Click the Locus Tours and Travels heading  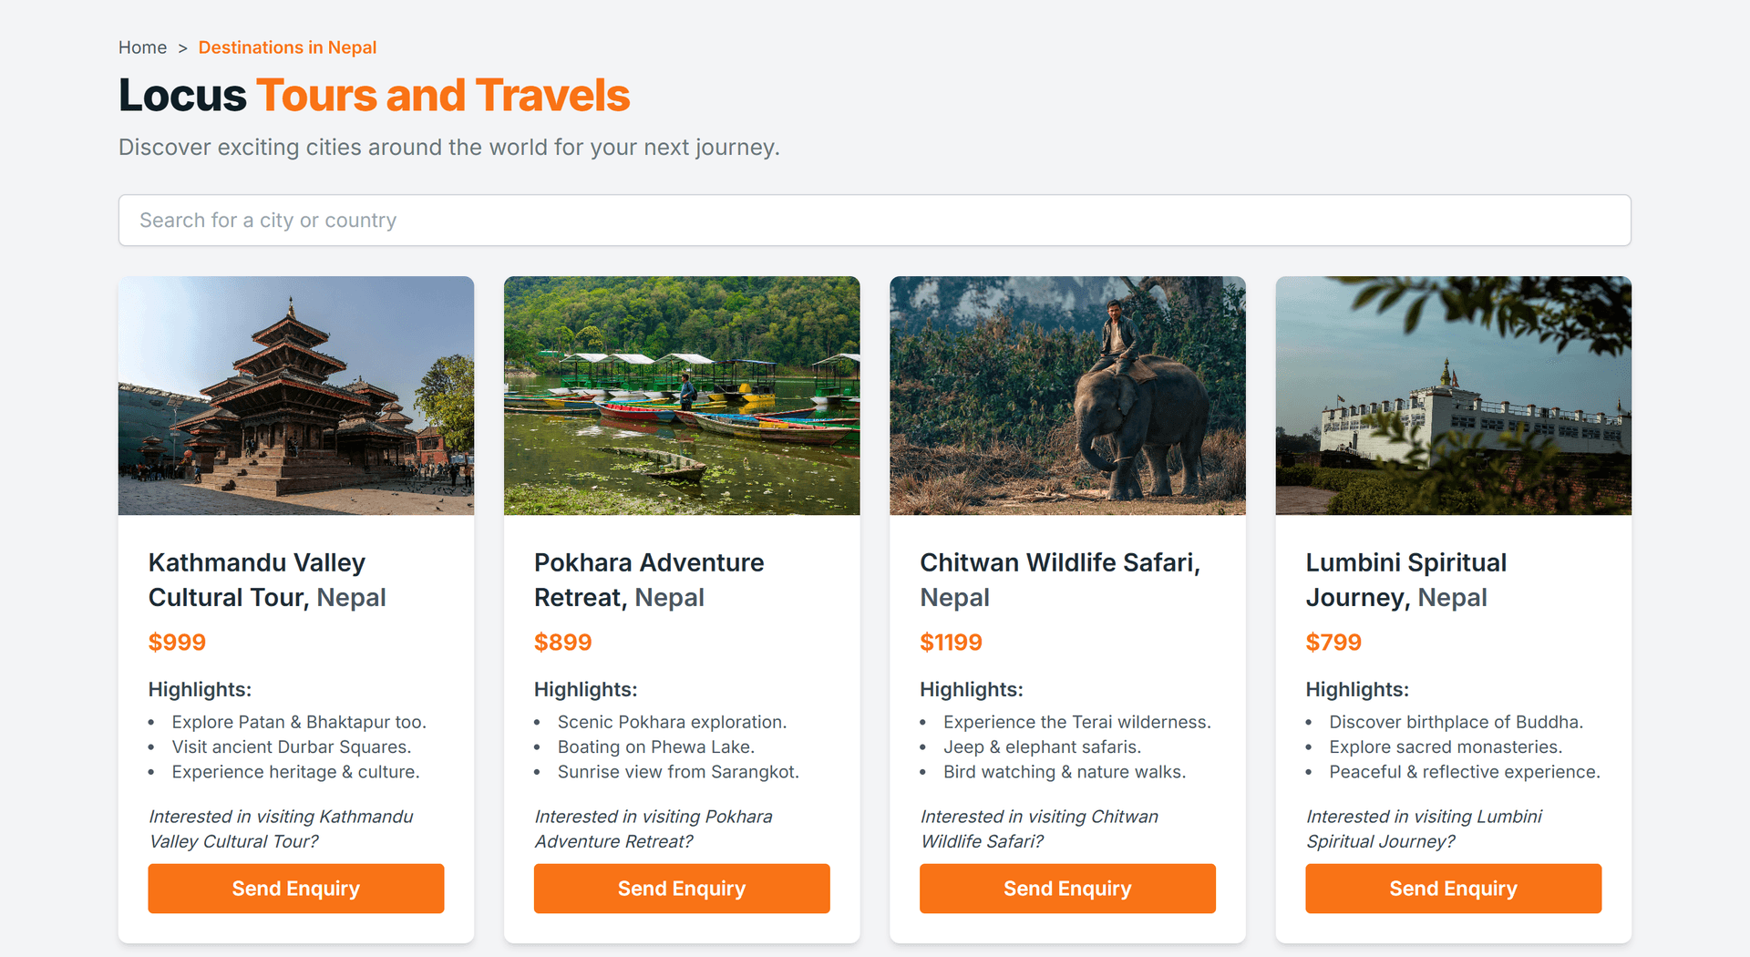pyautogui.click(x=375, y=96)
